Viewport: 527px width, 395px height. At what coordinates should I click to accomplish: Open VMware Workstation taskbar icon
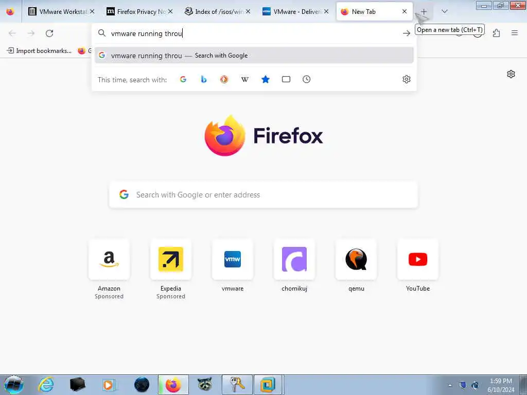click(268, 385)
